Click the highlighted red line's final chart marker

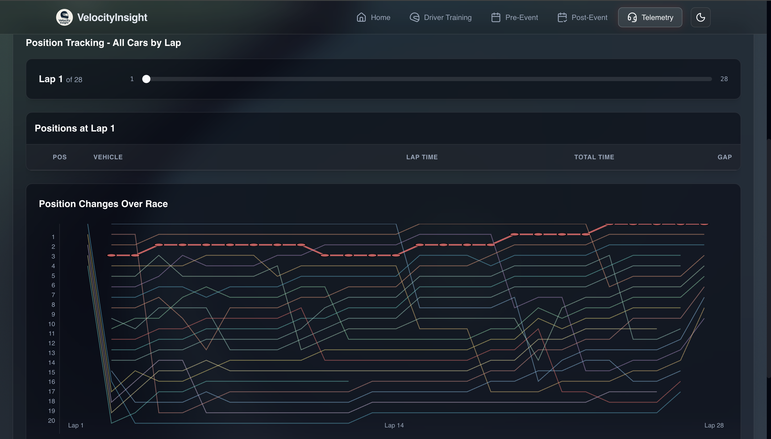(704, 224)
